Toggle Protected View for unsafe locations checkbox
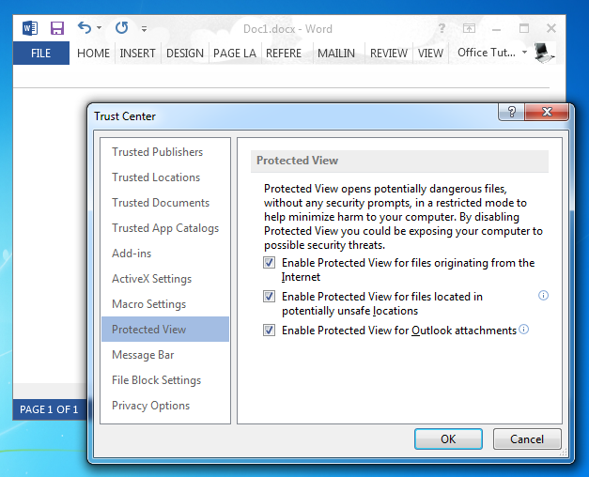 click(270, 297)
